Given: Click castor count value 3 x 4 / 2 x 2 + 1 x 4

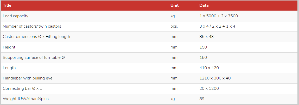Looking at the screenshot, I should click(217, 26).
